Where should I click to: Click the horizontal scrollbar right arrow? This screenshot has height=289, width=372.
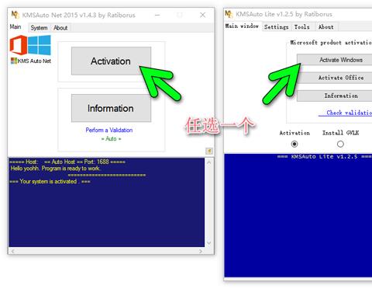tap(201, 251)
